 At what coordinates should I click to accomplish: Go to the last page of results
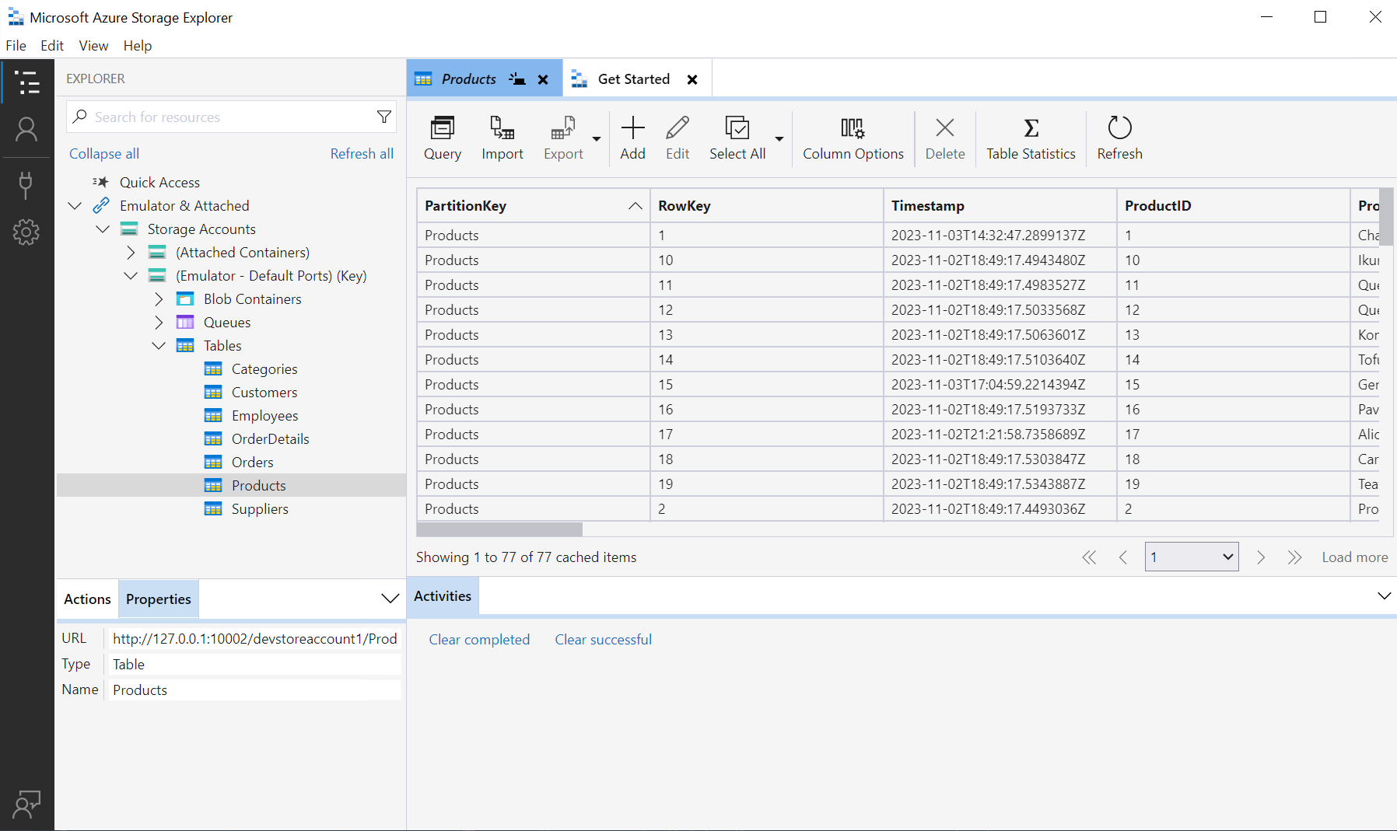(x=1294, y=557)
